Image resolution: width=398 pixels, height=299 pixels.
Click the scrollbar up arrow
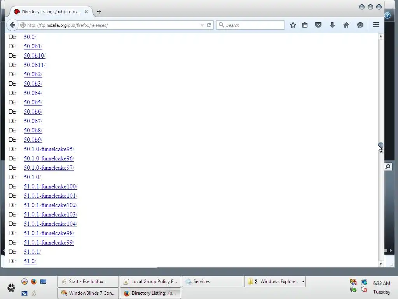click(x=381, y=36)
